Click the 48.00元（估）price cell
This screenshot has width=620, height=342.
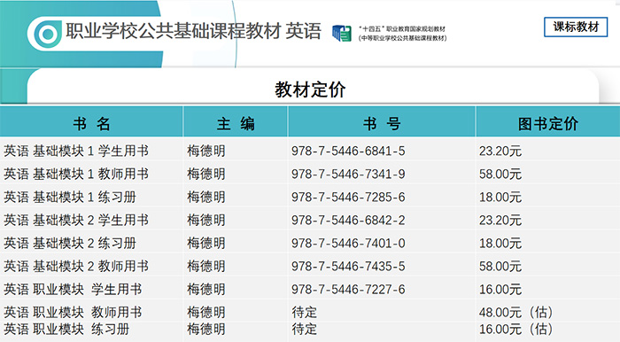coord(516,313)
